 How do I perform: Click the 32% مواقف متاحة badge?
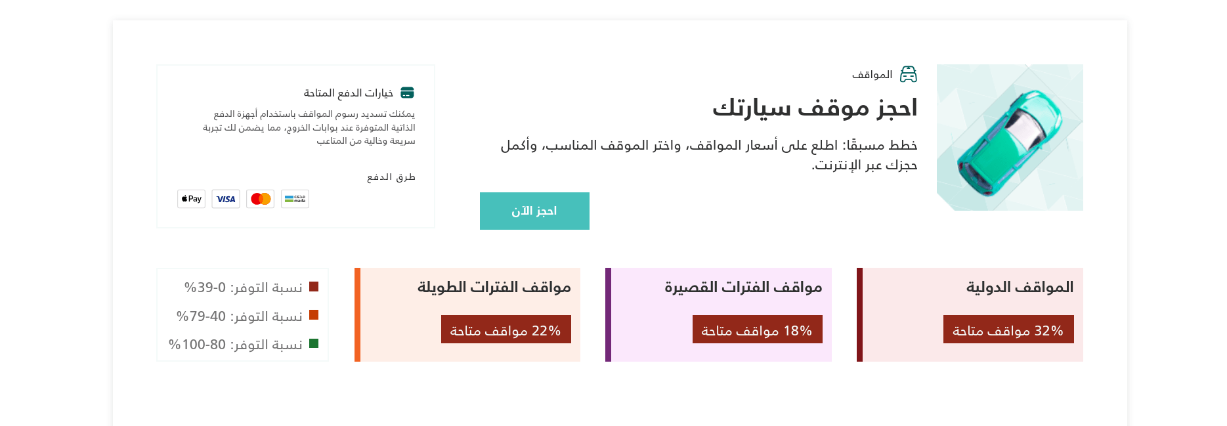point(1008,330)
